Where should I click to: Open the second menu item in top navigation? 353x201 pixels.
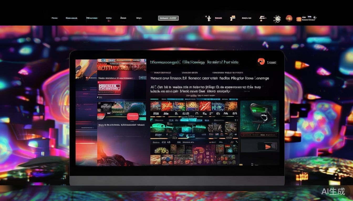pos(71,18)
